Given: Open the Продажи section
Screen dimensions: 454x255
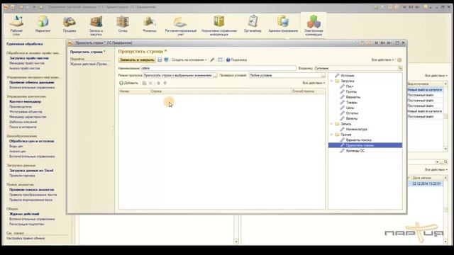Looking at the screenshot, I should (x=70, y=24).
